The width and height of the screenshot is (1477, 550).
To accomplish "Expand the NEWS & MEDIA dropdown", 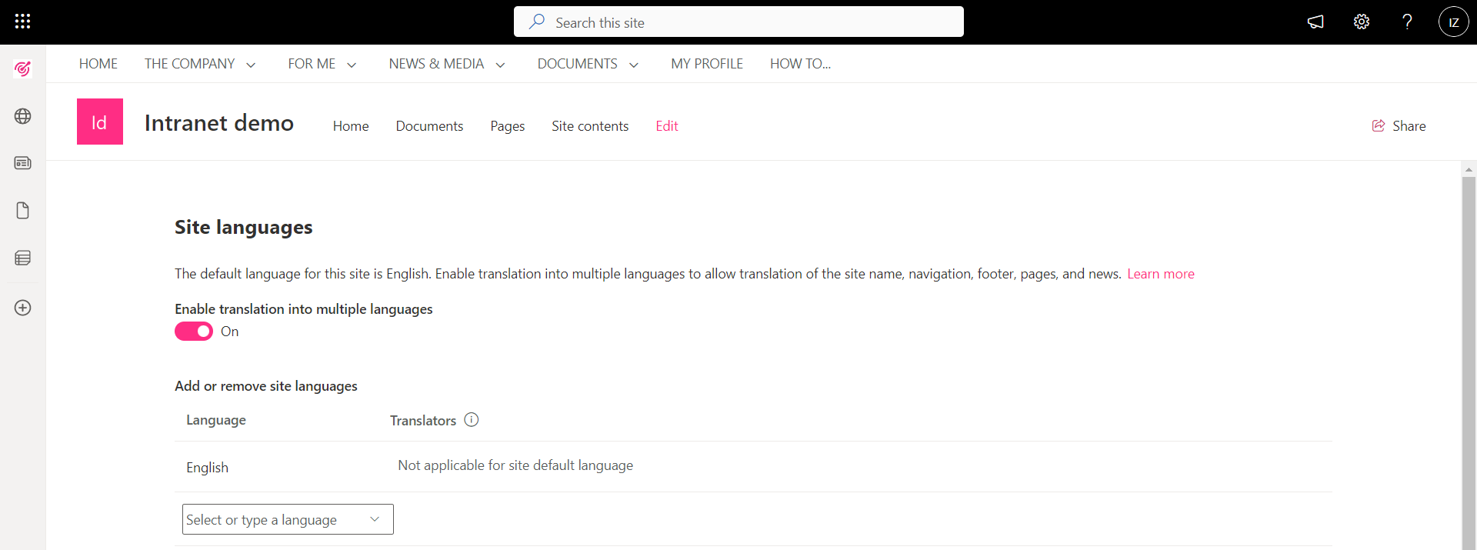I will tap(500, 65).
